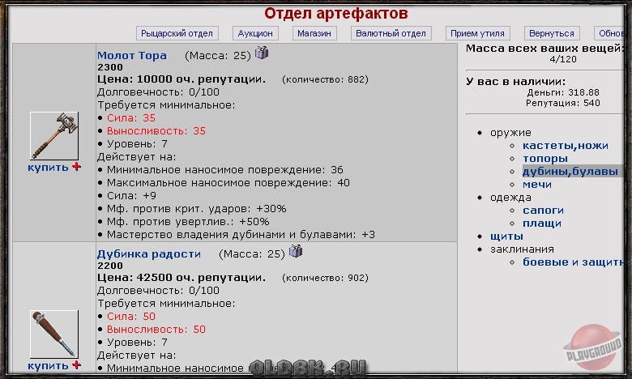Click the Молот Тора hammer image
Image resolution: width=632 pixels, height=379 pixels.
click(53, 135)
